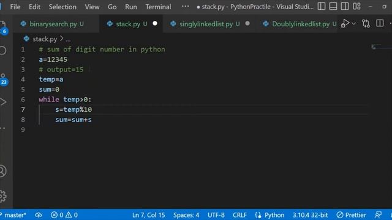The width and height of the screenshot is (392, 220).
Task: Change indentation via Spaces: 4
Action: pyautogui.click(x=186, y=215)
